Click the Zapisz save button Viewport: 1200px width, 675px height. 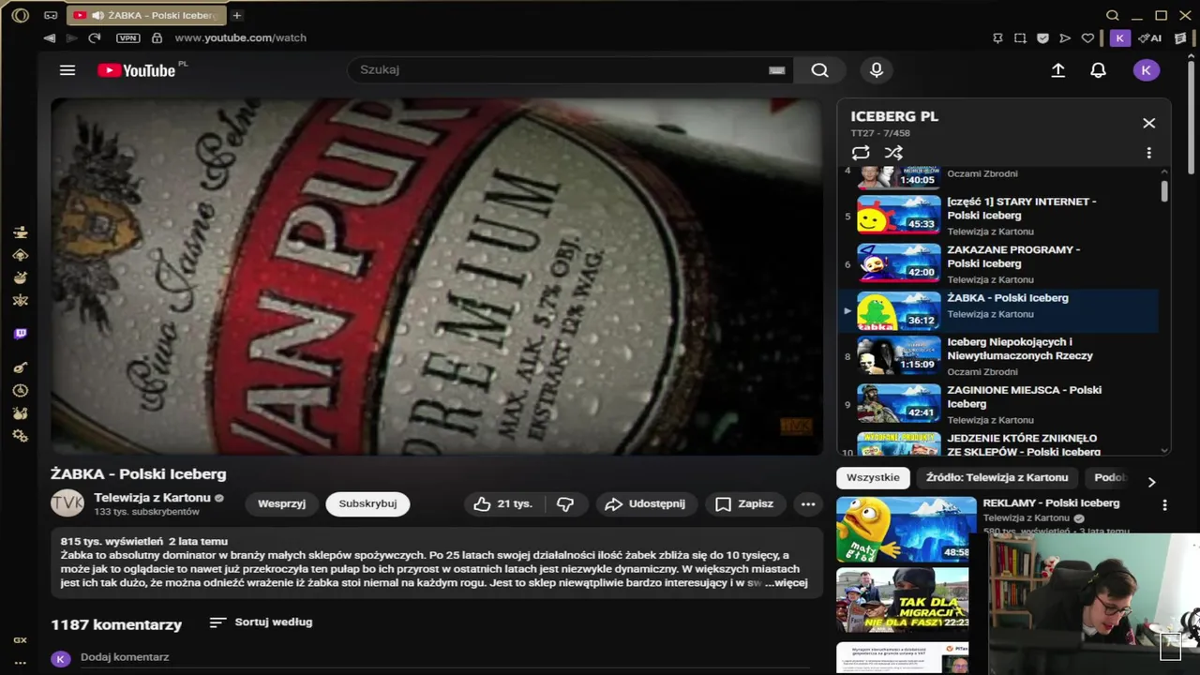pos(744,504)
